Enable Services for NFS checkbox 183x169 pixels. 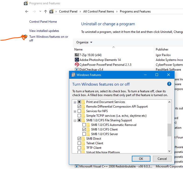(x=79, y=111)
